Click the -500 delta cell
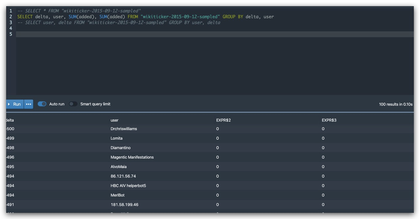The image size is (420, 219). tap(10, 129)
